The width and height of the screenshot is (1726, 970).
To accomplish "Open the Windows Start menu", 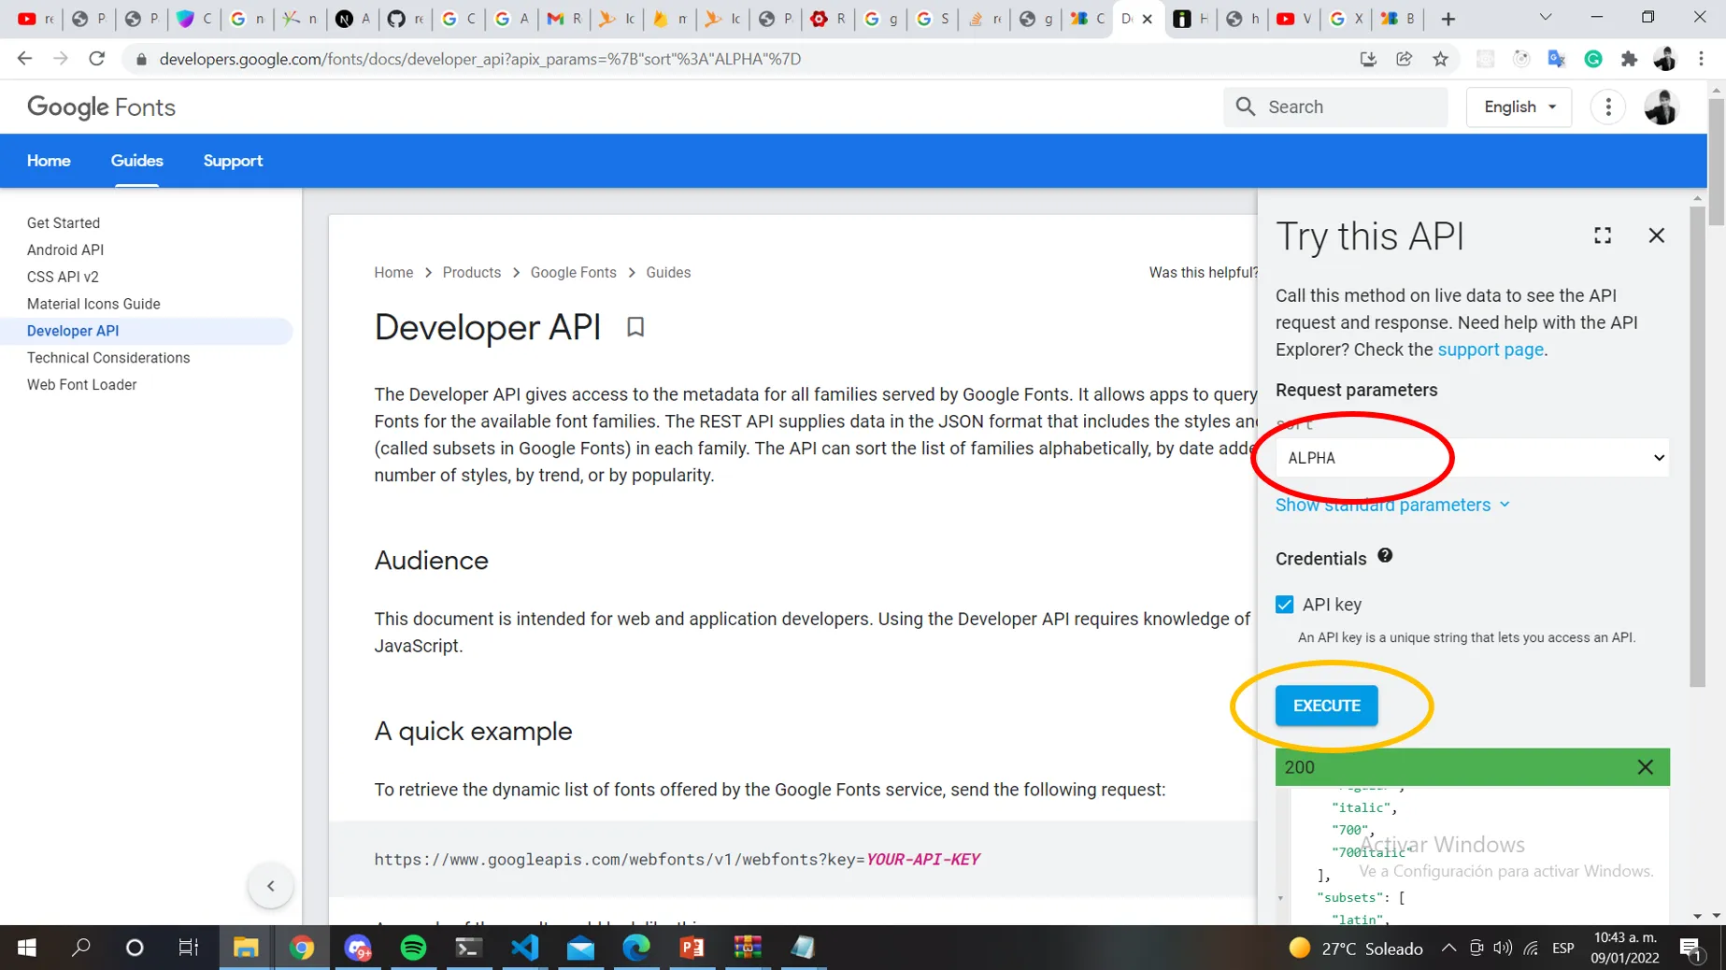I will pyautogui.click(x=26, y=948).
